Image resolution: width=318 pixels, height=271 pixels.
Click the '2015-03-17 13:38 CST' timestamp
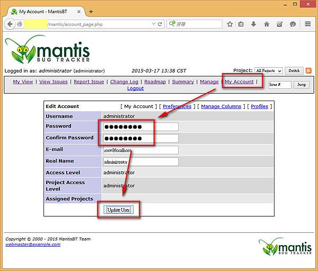159,71
